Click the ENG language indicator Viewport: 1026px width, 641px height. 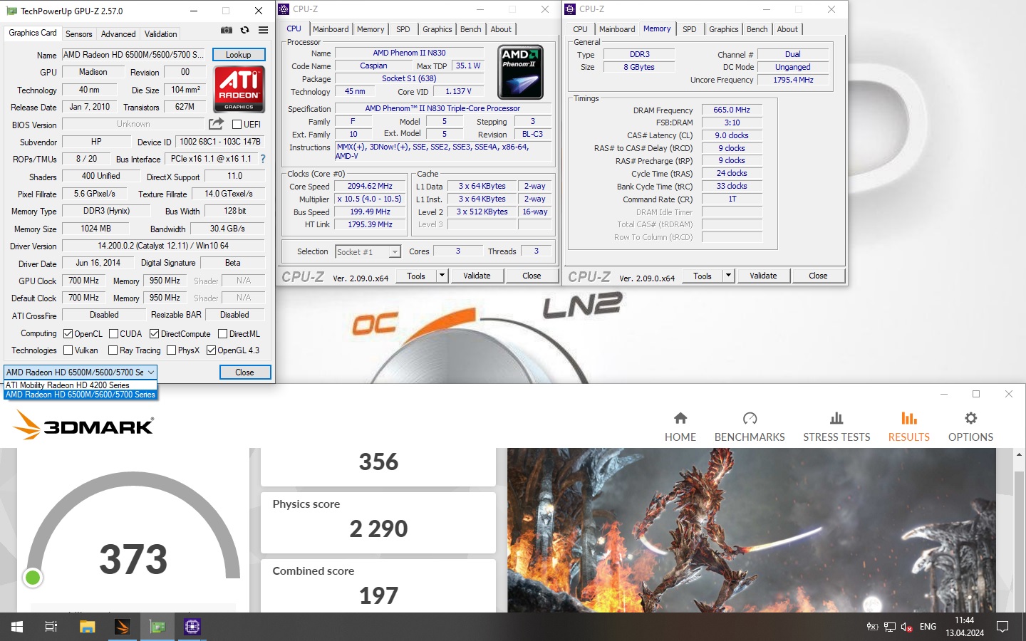tap(928, 627)
